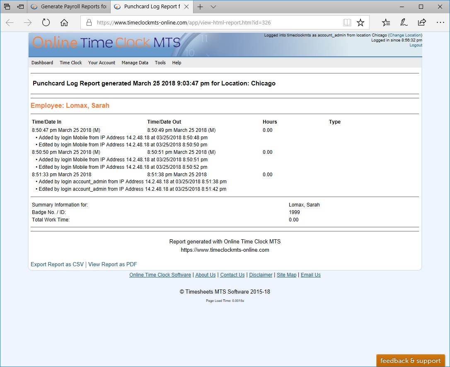Open a new tab with plus button
The height and width of the screenshot is (367, 450).
coord(200,7)
